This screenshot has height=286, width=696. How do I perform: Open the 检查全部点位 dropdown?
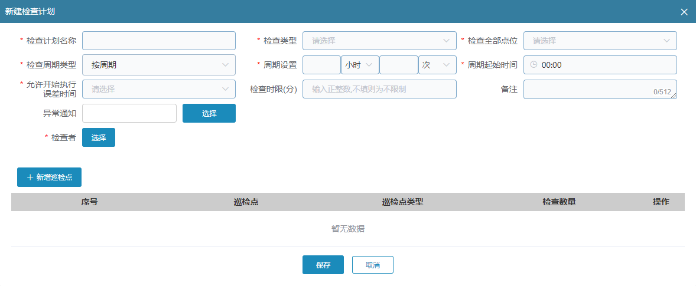(x=600, y=41)
